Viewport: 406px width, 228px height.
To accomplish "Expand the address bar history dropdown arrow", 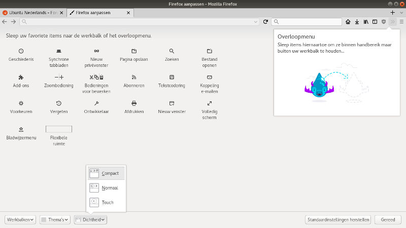I will point(256,22).
